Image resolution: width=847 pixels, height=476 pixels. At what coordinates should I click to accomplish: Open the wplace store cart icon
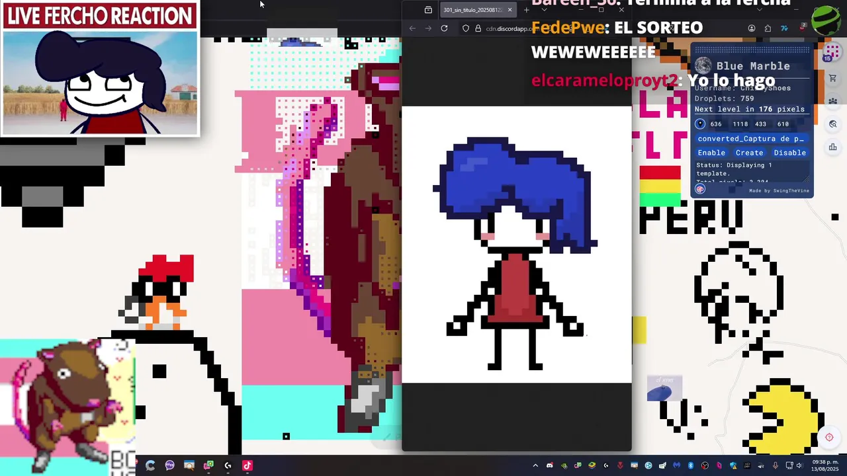click(832, 78)
